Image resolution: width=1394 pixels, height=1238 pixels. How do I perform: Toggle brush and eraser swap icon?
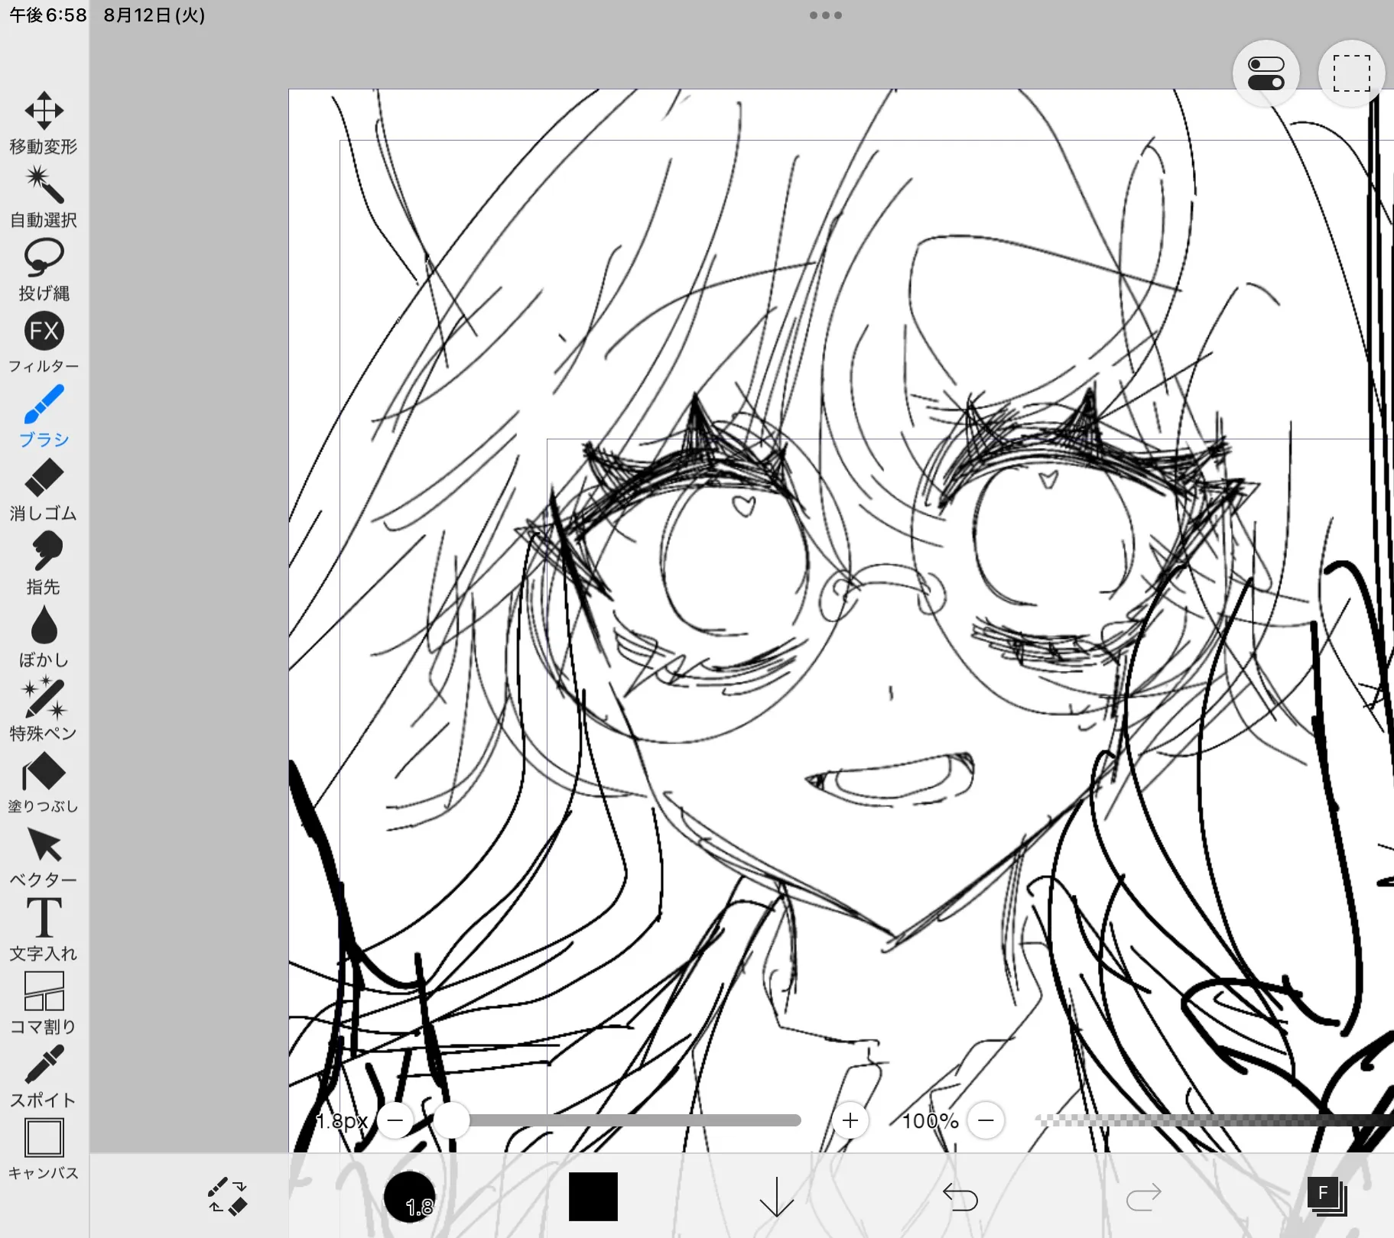[227, 1197]
